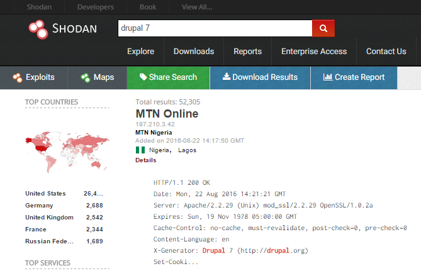
Task: Click the Exploits button label
Action: coord(40,77)
